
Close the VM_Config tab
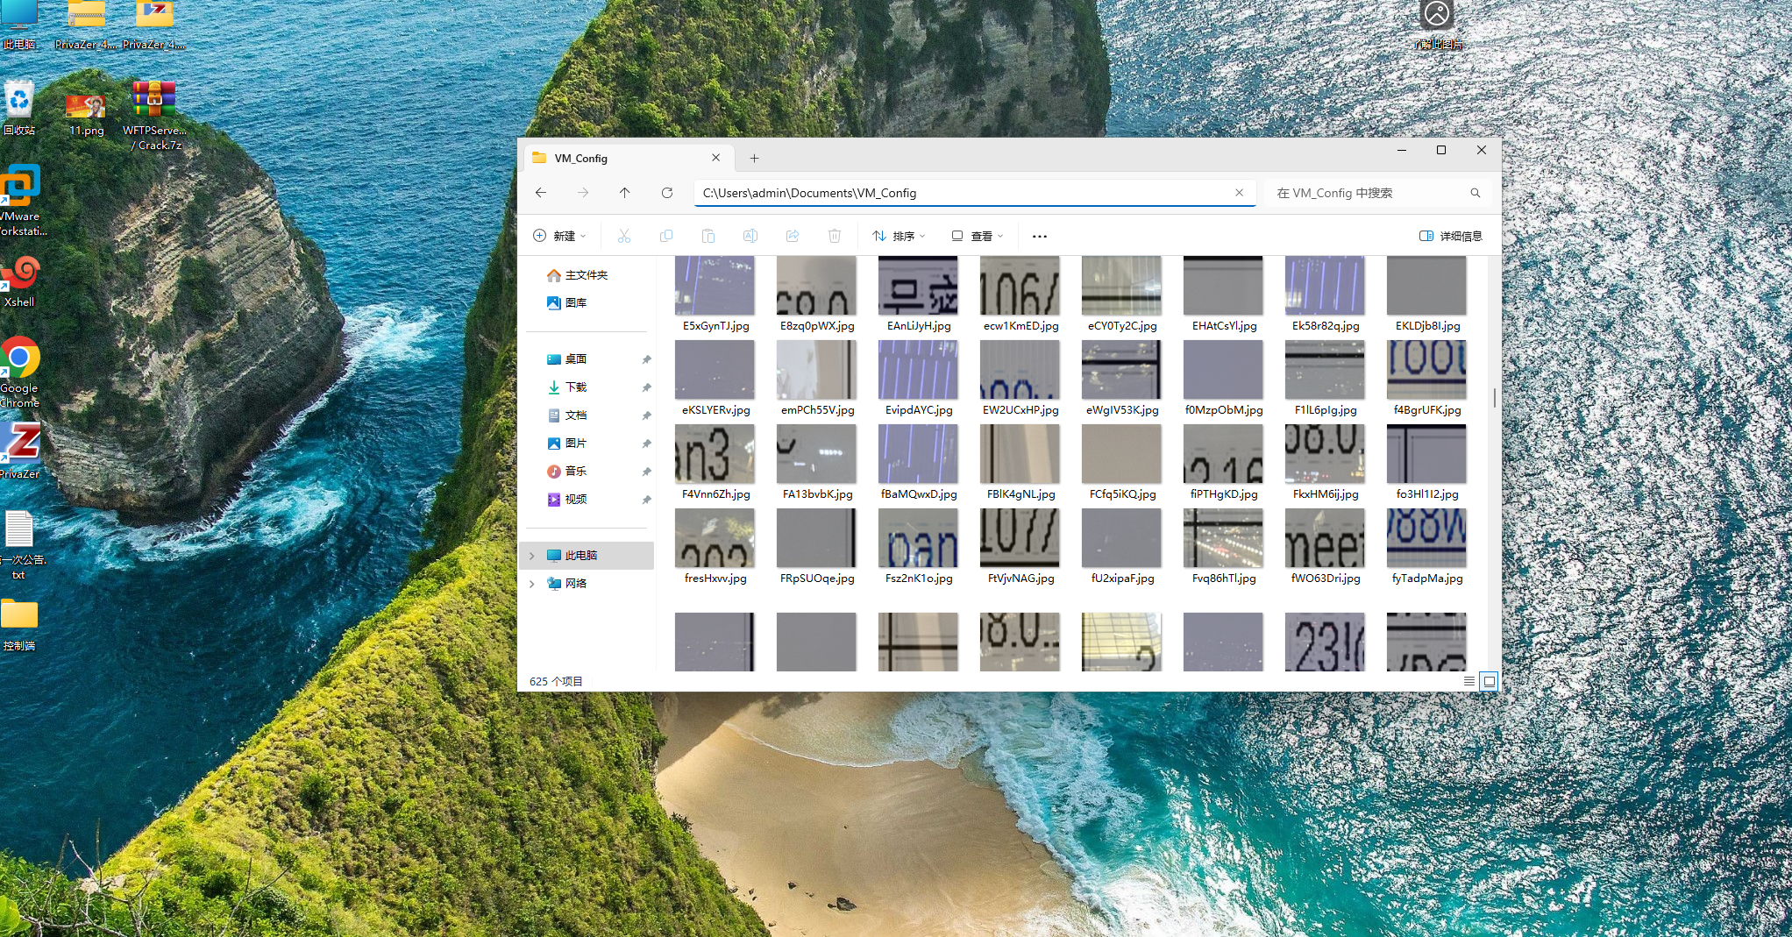click(x=716, y=158)
